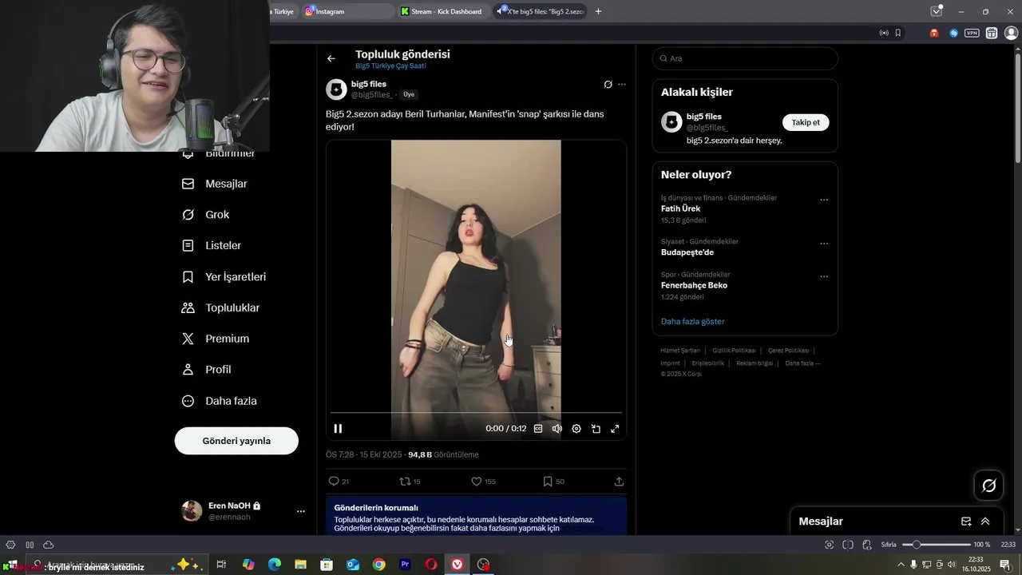1022x575 pixels.
Task: Open Microsoft Store from the taskbar
Action: (327, 565)
